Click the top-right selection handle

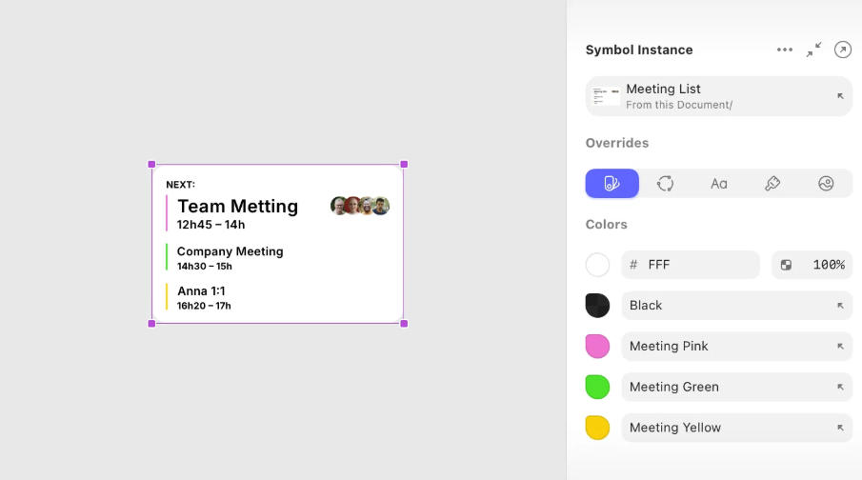pyautogui.click(x=404, y=165)
